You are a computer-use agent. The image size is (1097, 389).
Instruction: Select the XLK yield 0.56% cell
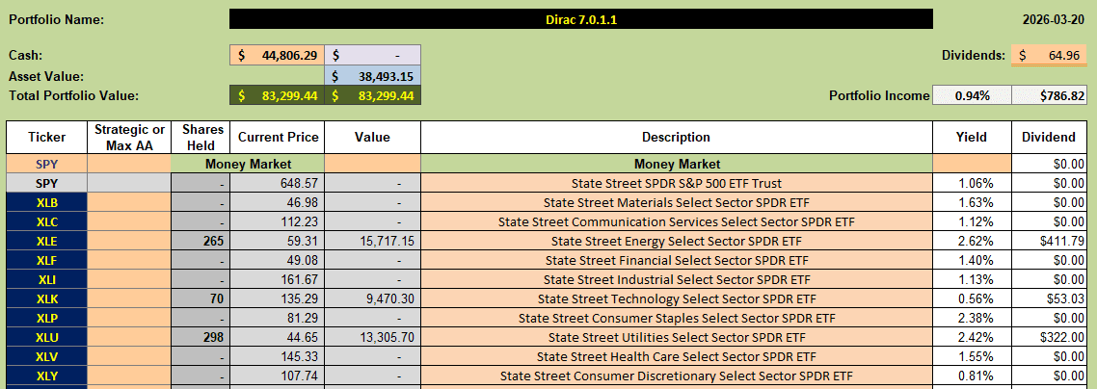[x=972, y=298]
